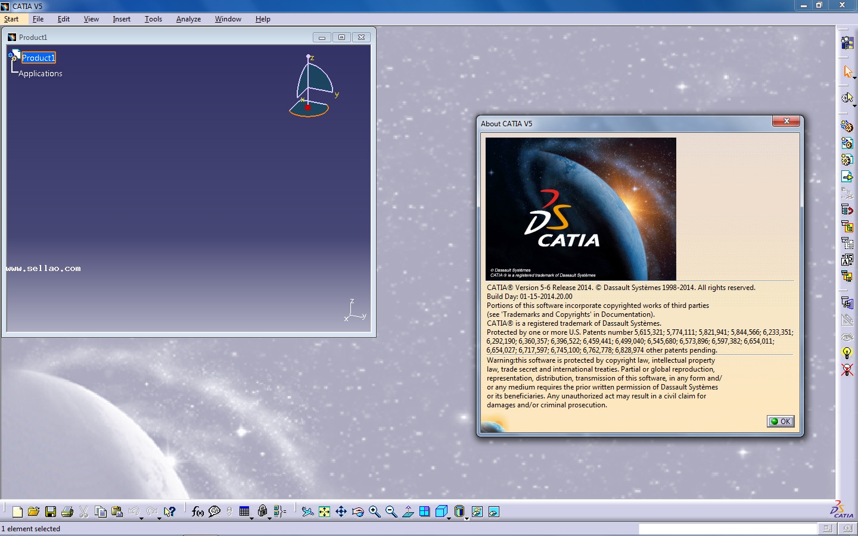
Task: Click the command input field in status bar
Action: pos(728,528)
